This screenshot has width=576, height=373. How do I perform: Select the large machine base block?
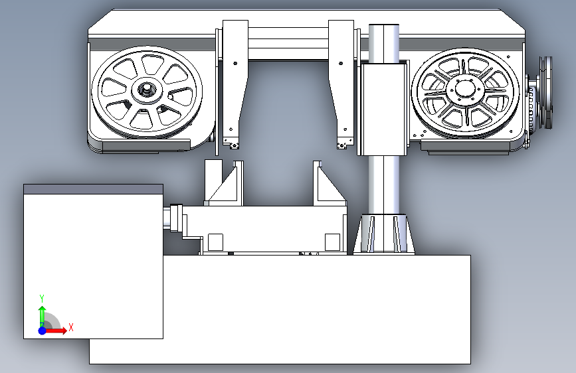[x=280, y=309]
